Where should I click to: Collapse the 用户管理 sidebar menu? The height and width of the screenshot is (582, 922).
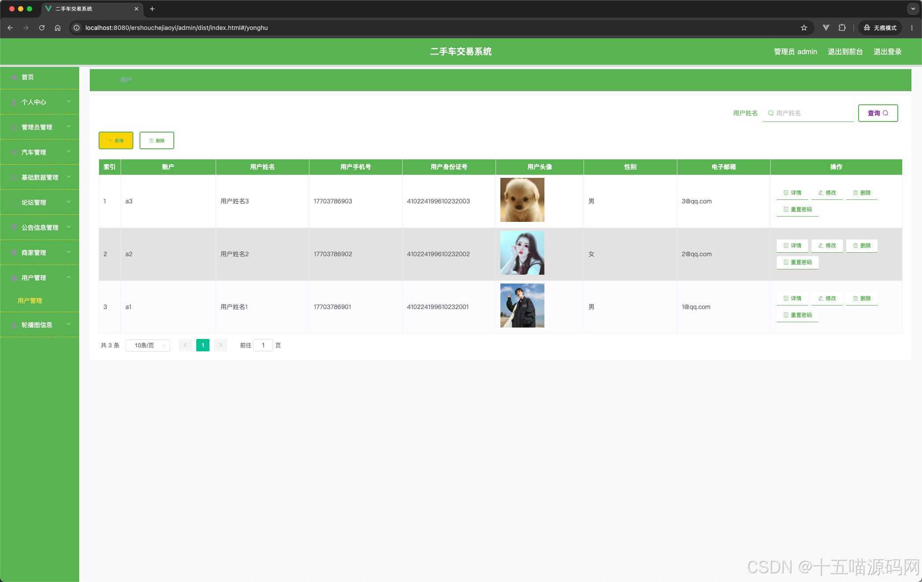pos(40,278)
